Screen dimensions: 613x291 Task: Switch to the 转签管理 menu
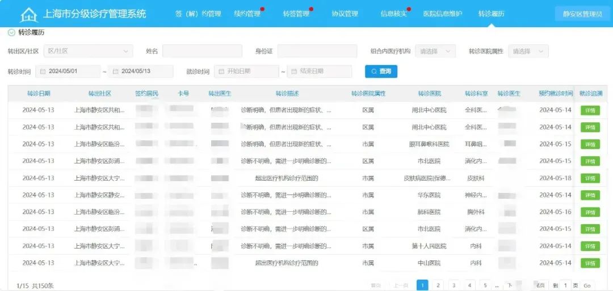(x=296, y=14)
